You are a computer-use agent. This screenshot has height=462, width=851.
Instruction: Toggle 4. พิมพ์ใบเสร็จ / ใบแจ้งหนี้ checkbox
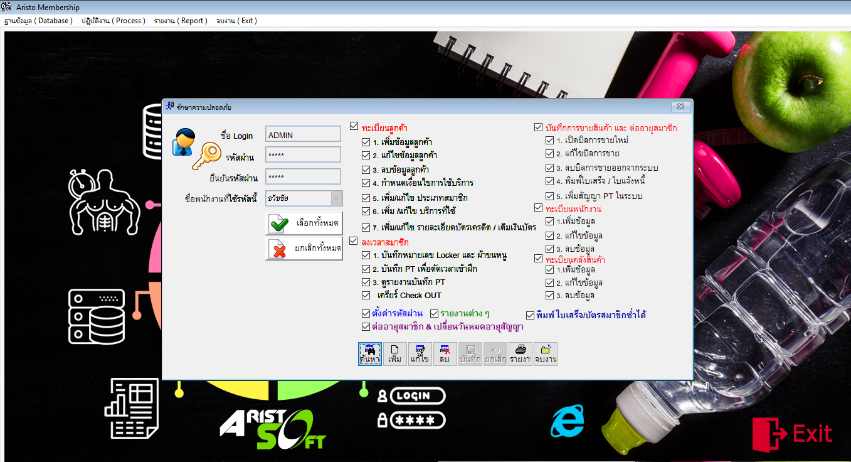click(550, 181)
